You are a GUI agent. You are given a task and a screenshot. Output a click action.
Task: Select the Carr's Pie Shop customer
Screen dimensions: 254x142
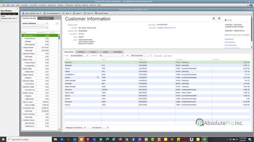tap(40, 114)
